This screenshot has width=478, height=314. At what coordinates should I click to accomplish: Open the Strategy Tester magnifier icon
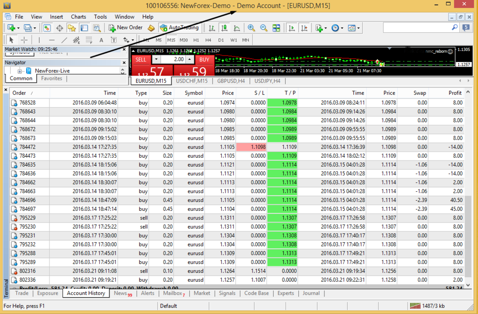point(97,28)
